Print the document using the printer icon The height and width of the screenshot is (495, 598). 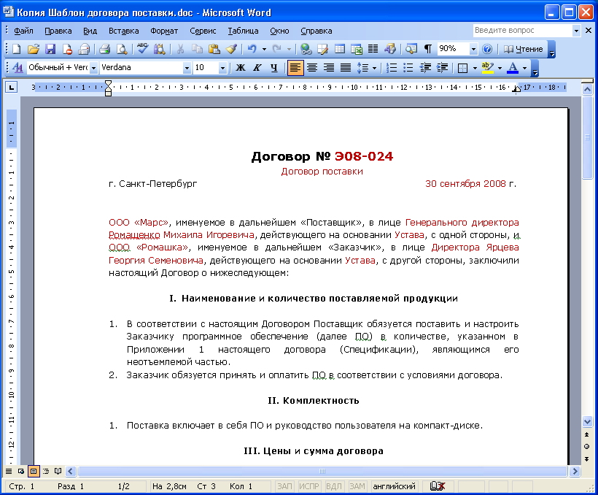point(104,49)
